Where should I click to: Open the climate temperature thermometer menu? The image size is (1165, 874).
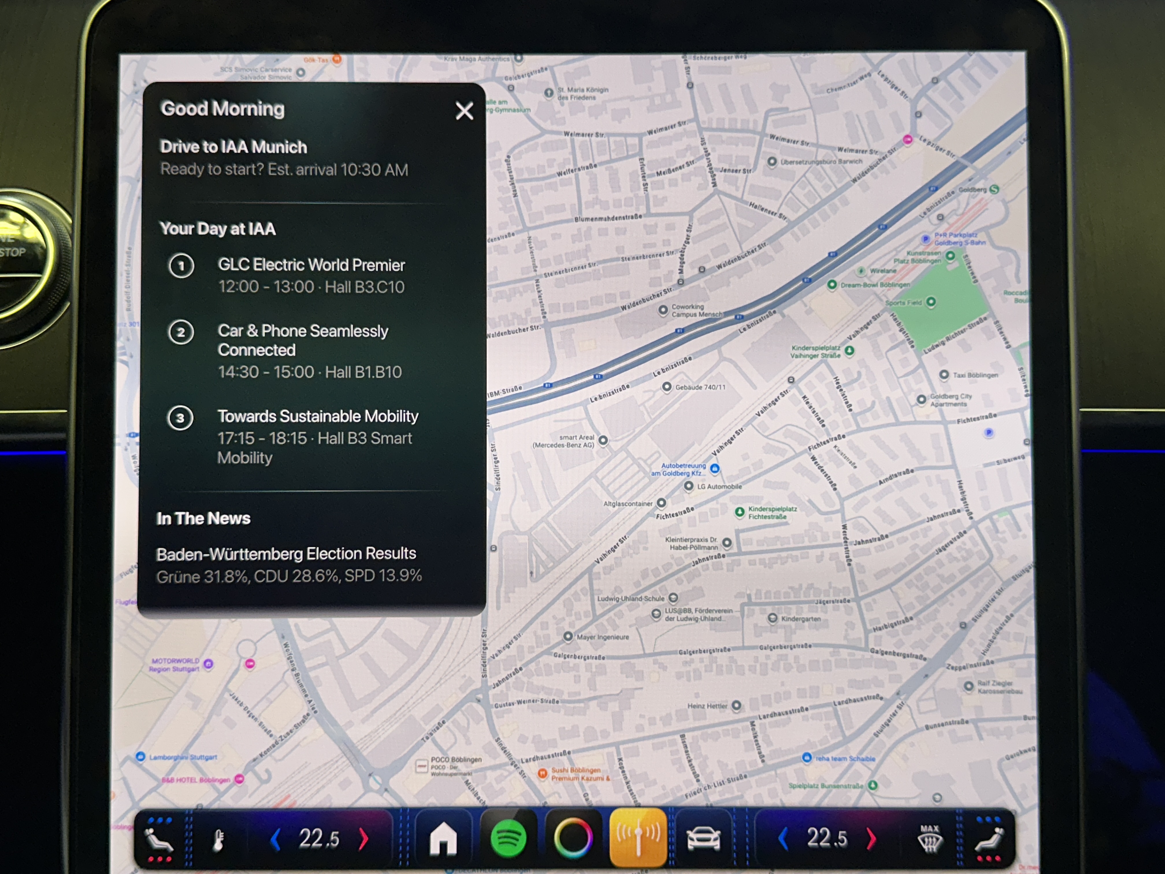(x=218, y=840)
